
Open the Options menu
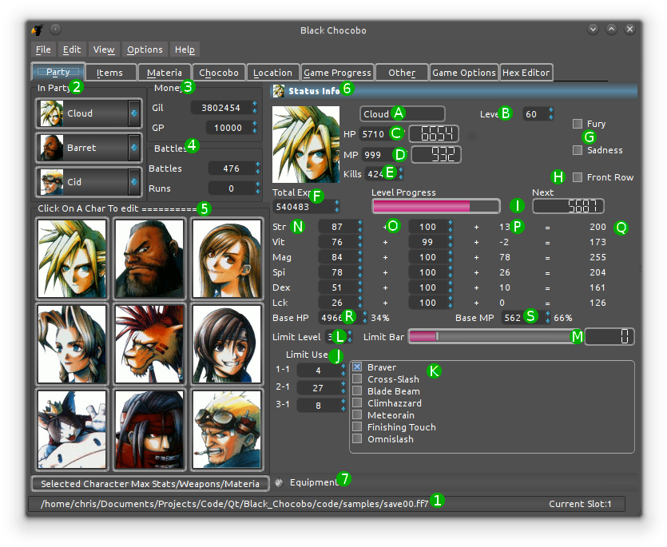(x=145, y=50)
